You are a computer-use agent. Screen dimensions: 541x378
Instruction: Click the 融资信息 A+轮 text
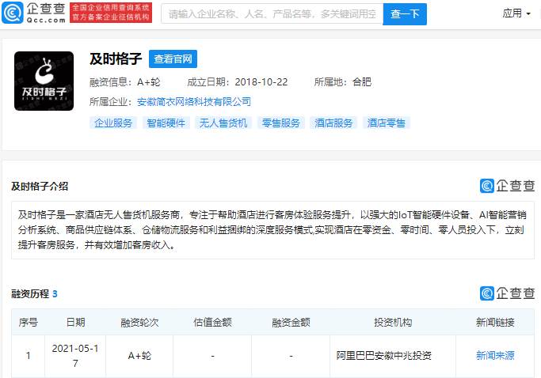[x=125, y=82]
